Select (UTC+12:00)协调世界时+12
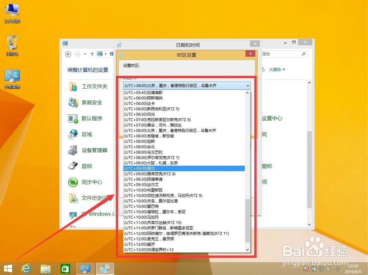Viewport: 368px width, 275px height. [184, 250]
